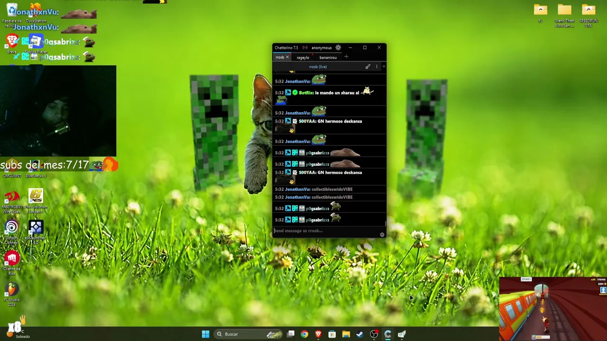Select Ubisoft Connect desktop icon

pos(12,233)
